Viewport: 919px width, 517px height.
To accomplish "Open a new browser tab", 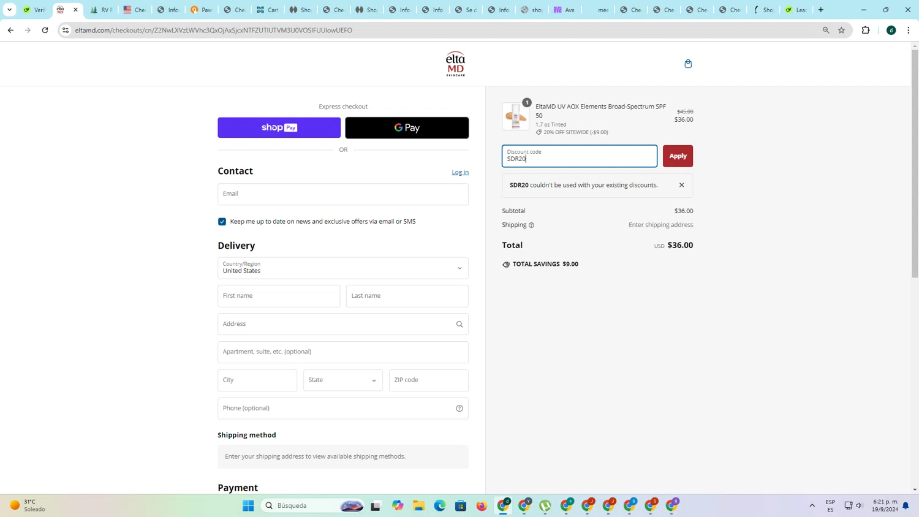I will click(x=821, y=10).
